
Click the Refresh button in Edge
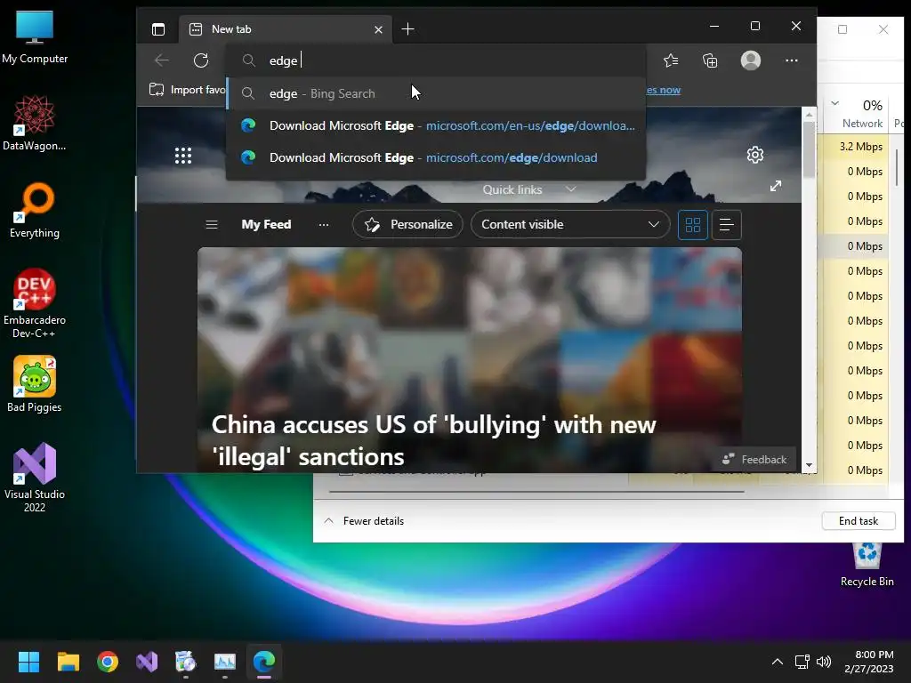(201, 60)
